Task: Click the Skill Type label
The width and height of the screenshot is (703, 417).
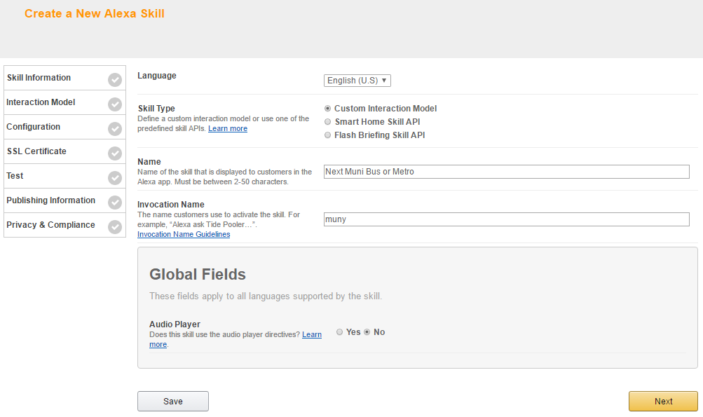Action: (x=156, y=109)
